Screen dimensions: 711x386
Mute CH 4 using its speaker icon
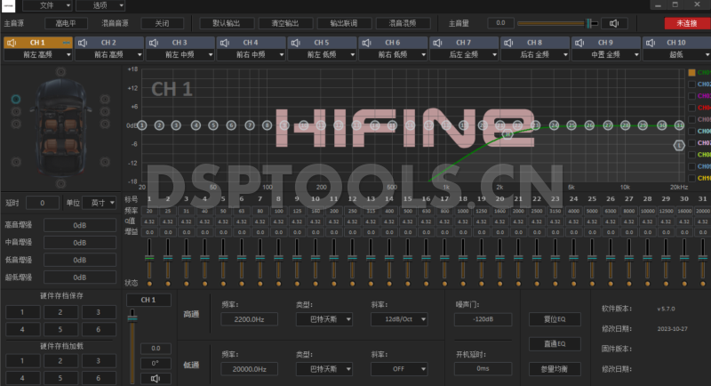tap(225, 43)
